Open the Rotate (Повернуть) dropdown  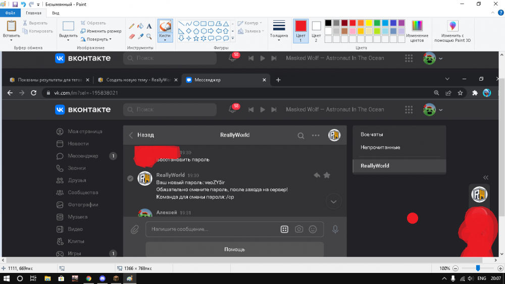click(x=96, y=39)
